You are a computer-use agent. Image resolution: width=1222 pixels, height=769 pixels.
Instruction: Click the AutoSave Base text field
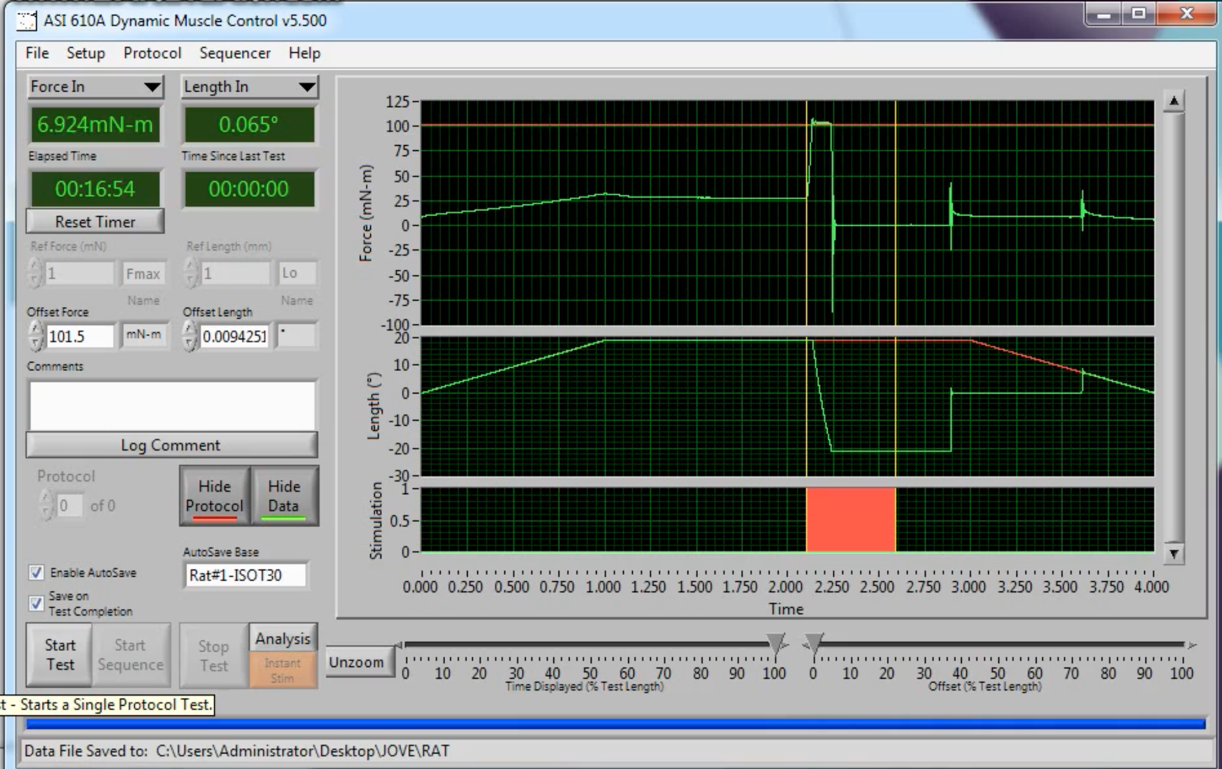245,575
